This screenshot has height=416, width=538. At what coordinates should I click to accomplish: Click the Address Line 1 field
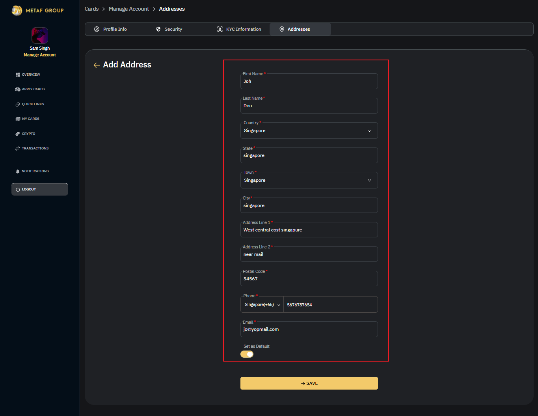coord(309,230)
